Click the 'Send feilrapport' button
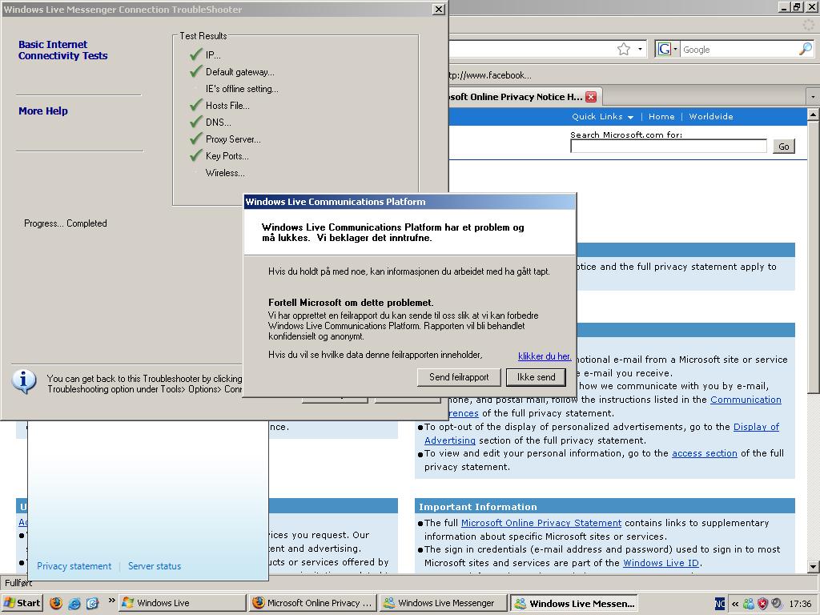The height and width of the screenshot is (615, 820). pyautogui.click(x=459, y=377)
